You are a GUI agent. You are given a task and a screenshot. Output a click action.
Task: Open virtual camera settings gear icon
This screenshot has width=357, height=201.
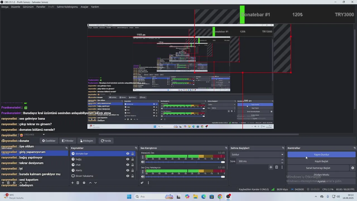[353, 168]
